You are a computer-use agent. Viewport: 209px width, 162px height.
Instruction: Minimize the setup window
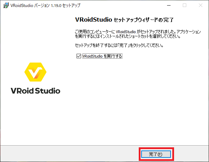click(x=169, y=5)
